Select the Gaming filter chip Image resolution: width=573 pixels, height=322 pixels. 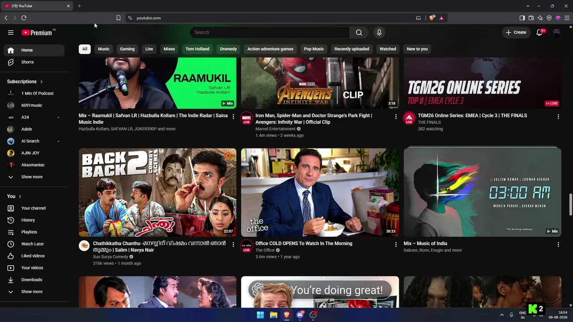tap(127, 49)
